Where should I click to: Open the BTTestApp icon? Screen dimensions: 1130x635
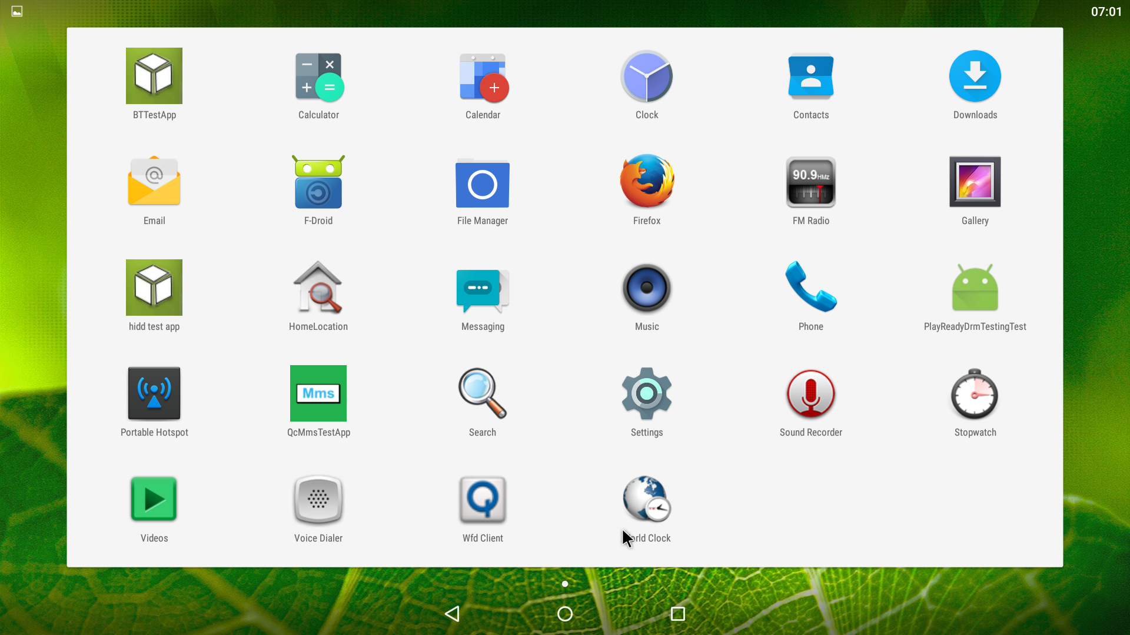coord(154,76)
